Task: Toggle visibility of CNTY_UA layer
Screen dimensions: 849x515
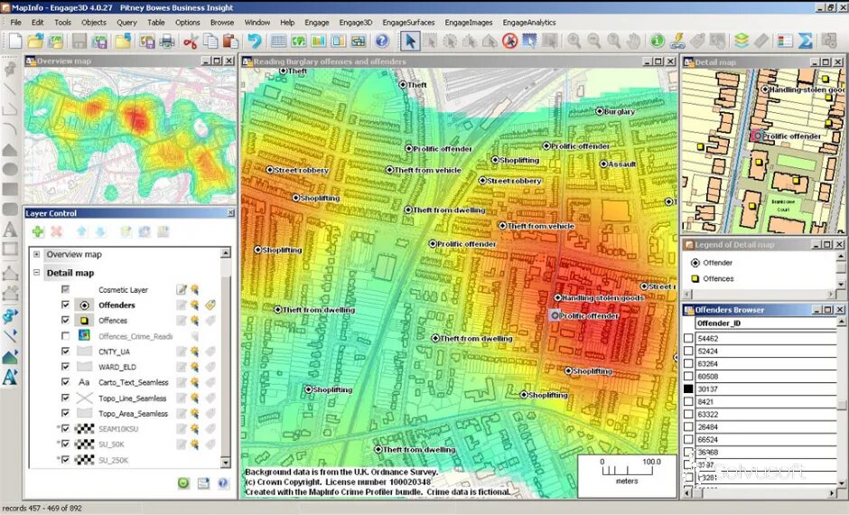Action: pyautogui.click(x=66, y=351)
